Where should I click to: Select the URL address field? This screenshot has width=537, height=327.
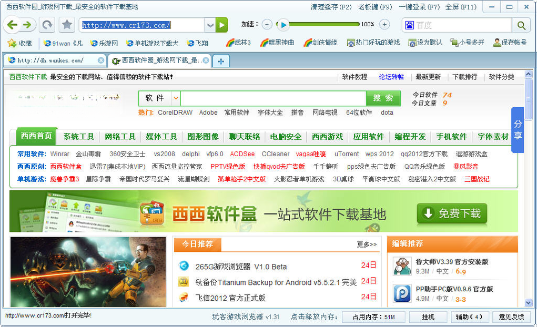142,25
